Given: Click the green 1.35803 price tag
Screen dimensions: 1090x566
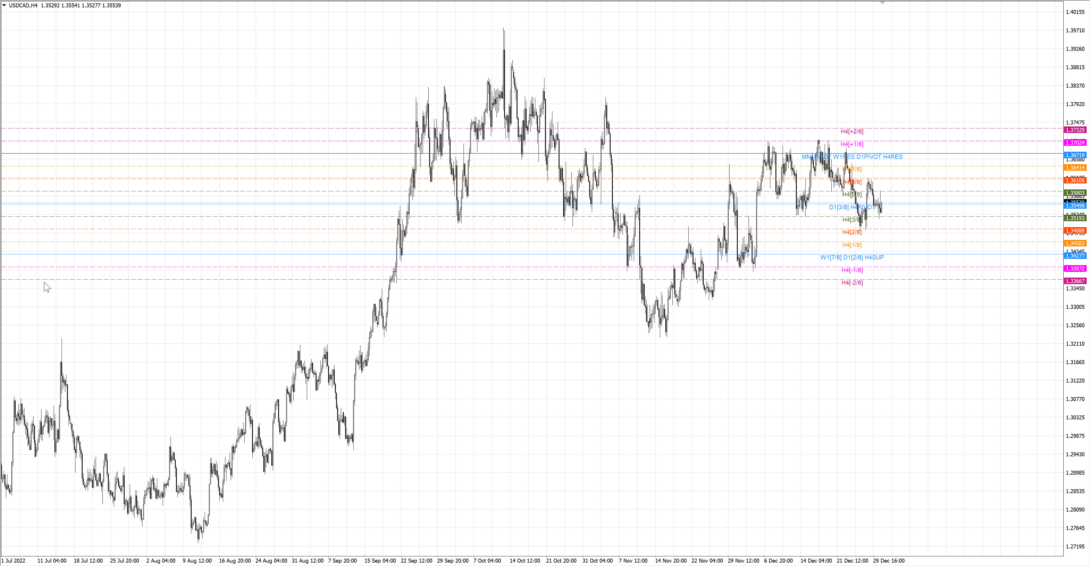Looking at the screenshot, I should 1075,193.
